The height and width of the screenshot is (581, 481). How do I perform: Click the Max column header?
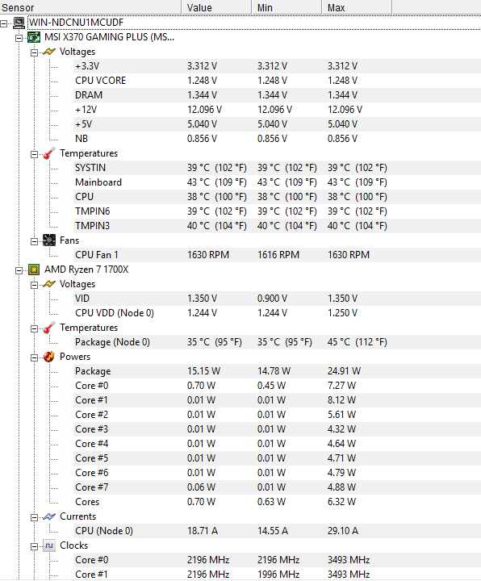[357, 7]
